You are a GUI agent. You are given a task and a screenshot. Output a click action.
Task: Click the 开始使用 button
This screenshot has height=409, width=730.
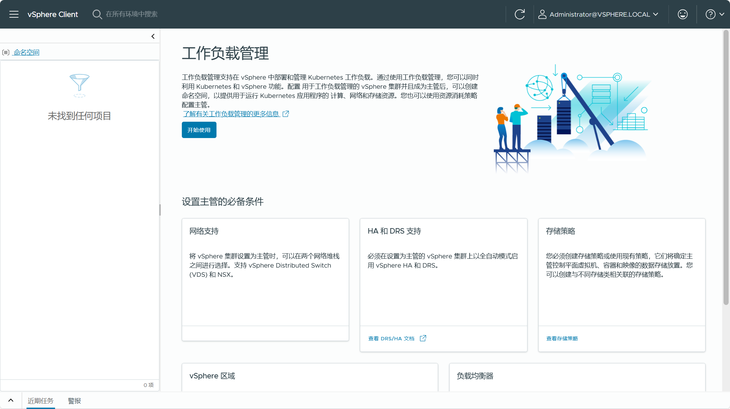click(199, 130)
